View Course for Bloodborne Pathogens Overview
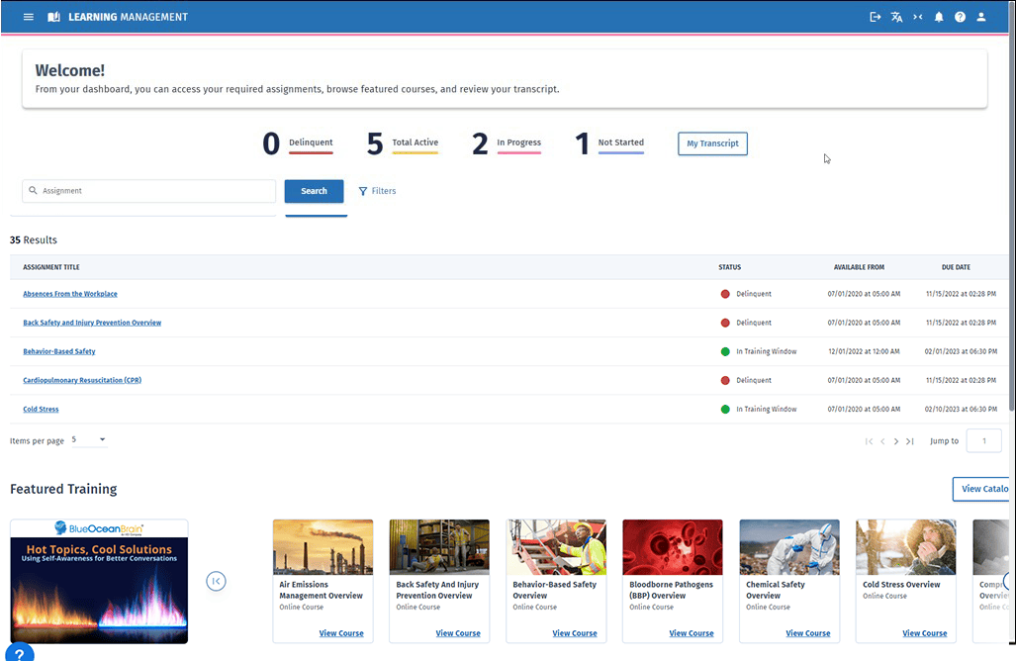Screen dimensions: 1016x661 click(x=691, y=633)
